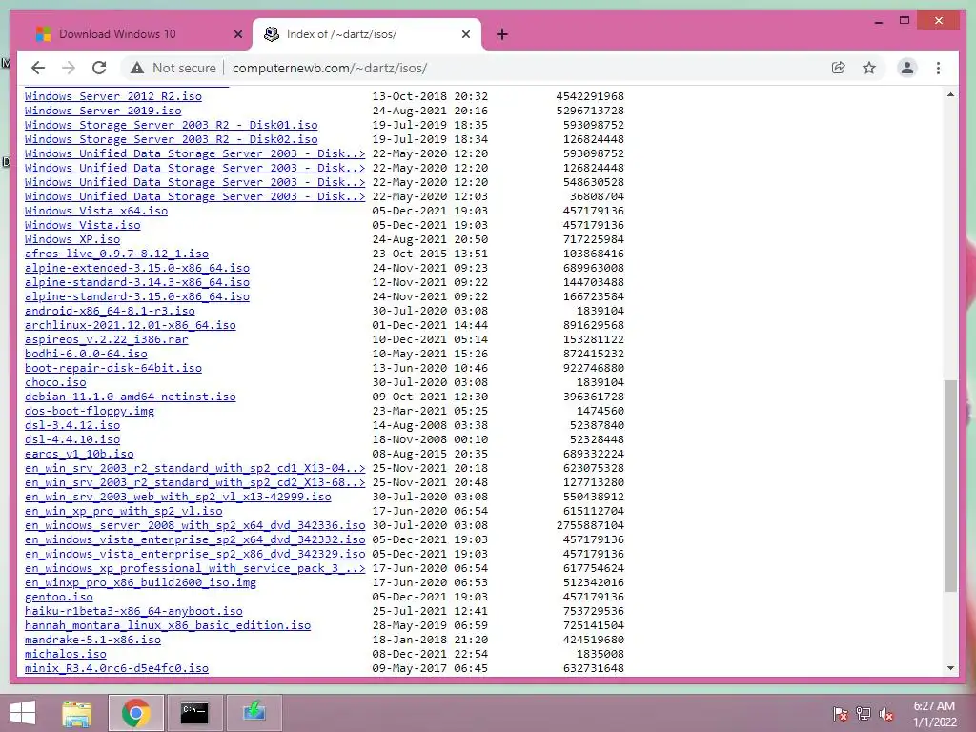Download michalos.iso
976x732 pixels.
[x=66, y=655]
